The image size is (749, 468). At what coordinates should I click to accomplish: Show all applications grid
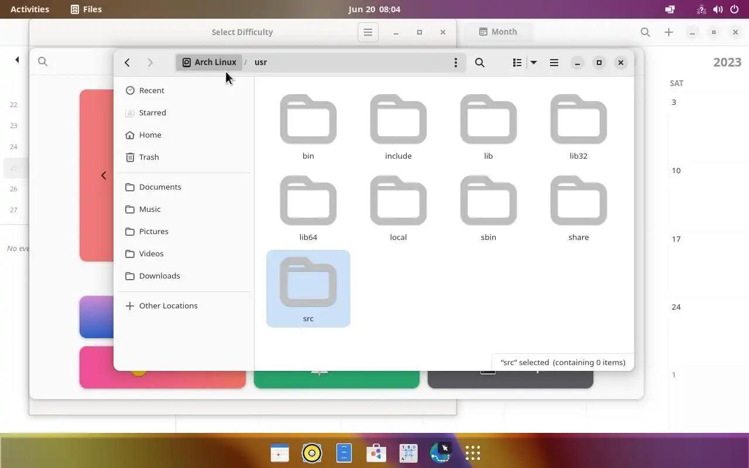click(x=473, y=453)
